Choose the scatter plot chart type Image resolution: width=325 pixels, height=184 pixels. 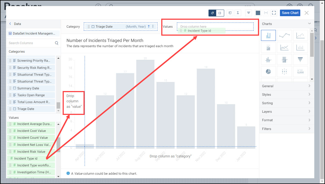click(300, 35)
